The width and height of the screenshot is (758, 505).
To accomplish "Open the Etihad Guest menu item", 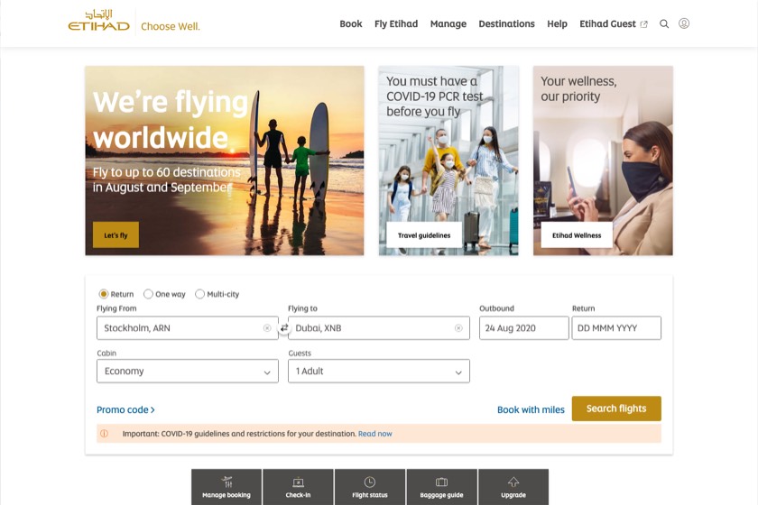I will coord(607,23).
